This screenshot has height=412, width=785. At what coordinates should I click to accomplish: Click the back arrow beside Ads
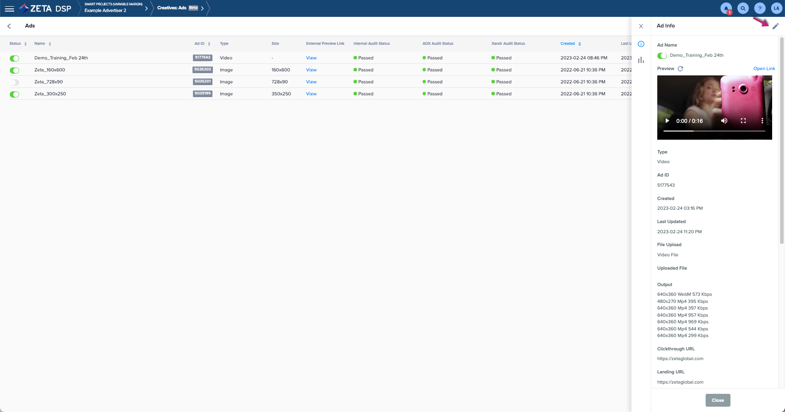pyautogui.click(x=9, y=26)
